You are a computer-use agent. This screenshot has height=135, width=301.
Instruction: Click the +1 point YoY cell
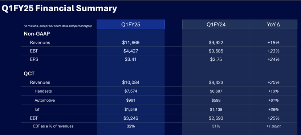tap(273, 126)
